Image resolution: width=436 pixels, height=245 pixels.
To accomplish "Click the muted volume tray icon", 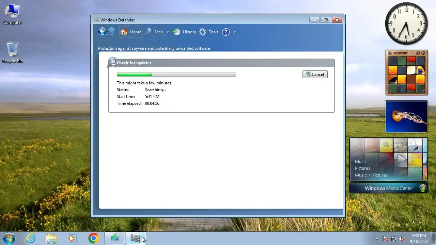I will 402,239.
